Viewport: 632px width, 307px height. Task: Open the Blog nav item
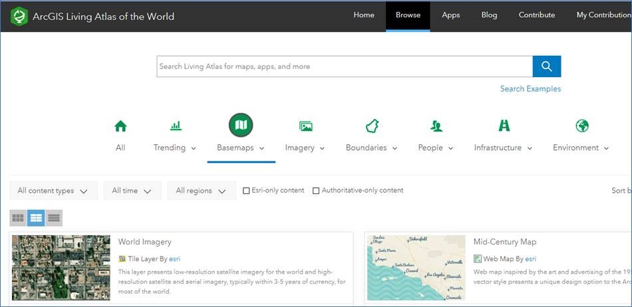click(489, 15)
